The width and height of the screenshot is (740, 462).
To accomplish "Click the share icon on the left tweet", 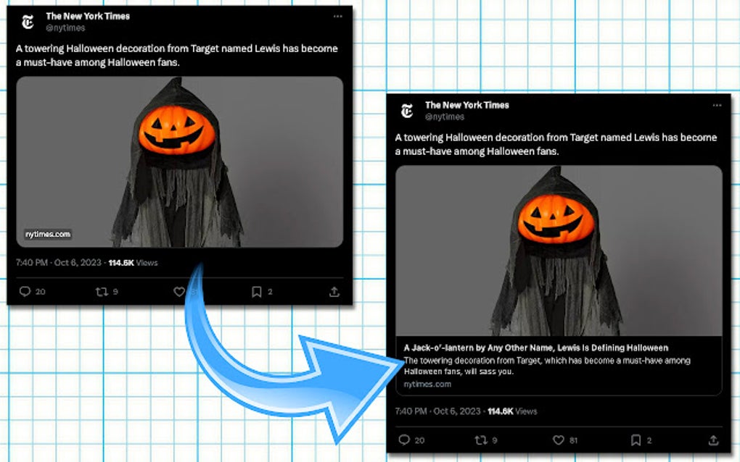I will point(334,291).
